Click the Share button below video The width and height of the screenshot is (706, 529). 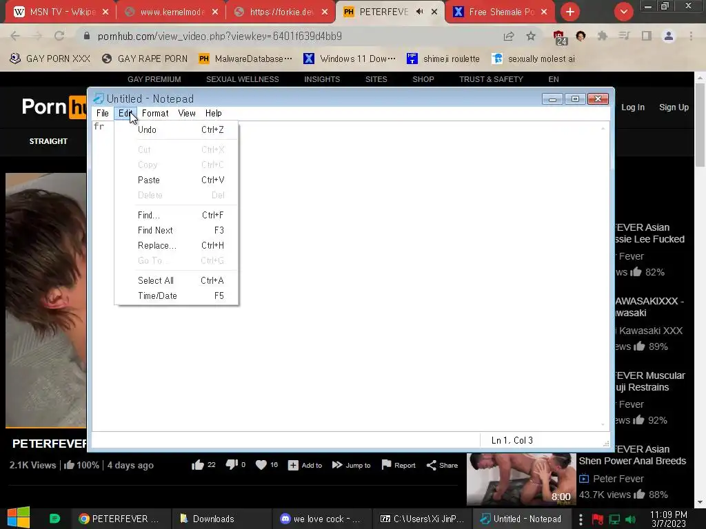point(442,465)
